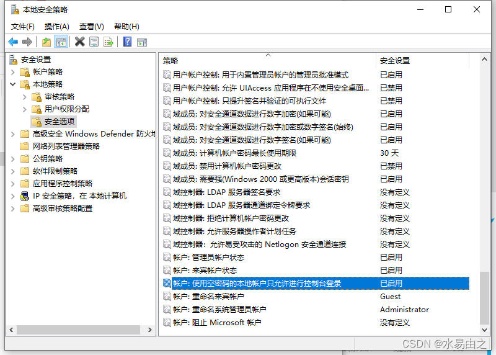The height and width of the screenshot is (355, 496).
Task: Sort by the 策略 column header
Action: [268, 60]
